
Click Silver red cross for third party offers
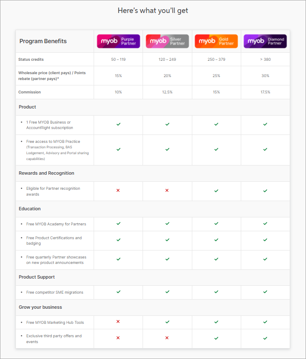[x=167, y=338]
